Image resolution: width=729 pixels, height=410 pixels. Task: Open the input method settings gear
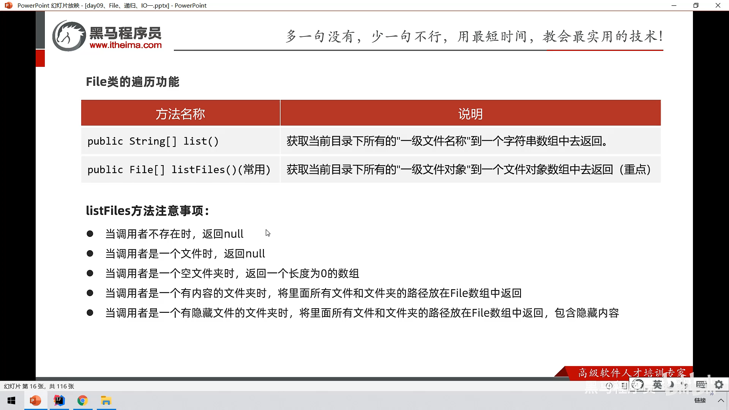pos(719,385)
